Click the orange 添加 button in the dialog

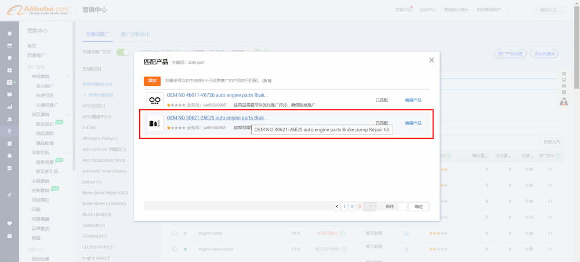click(152, 81)
